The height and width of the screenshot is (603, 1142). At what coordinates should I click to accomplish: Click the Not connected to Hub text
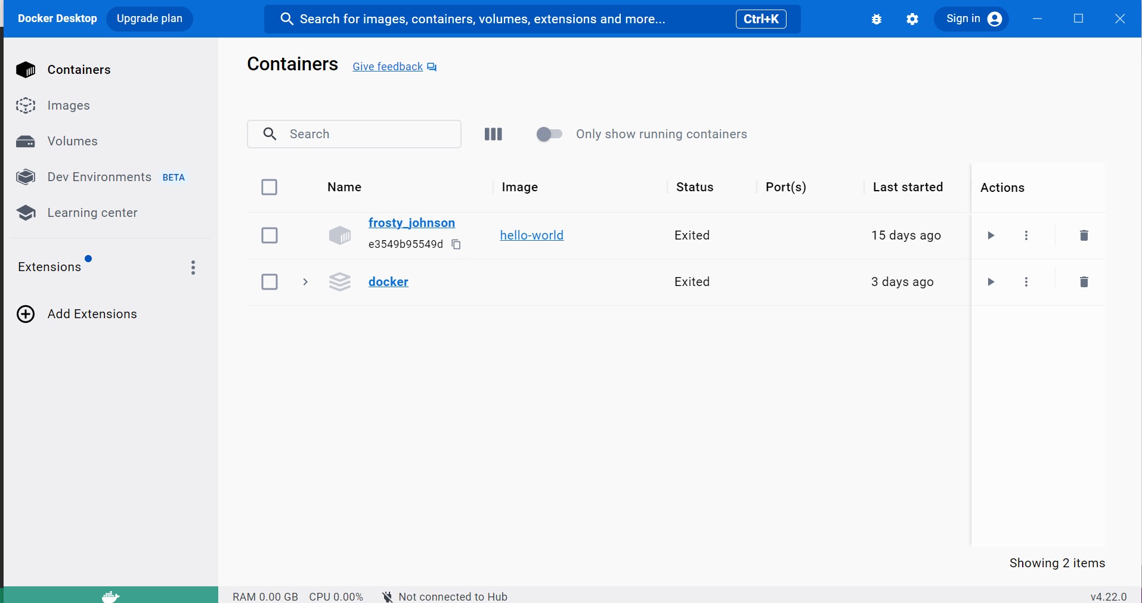[453, 596]
